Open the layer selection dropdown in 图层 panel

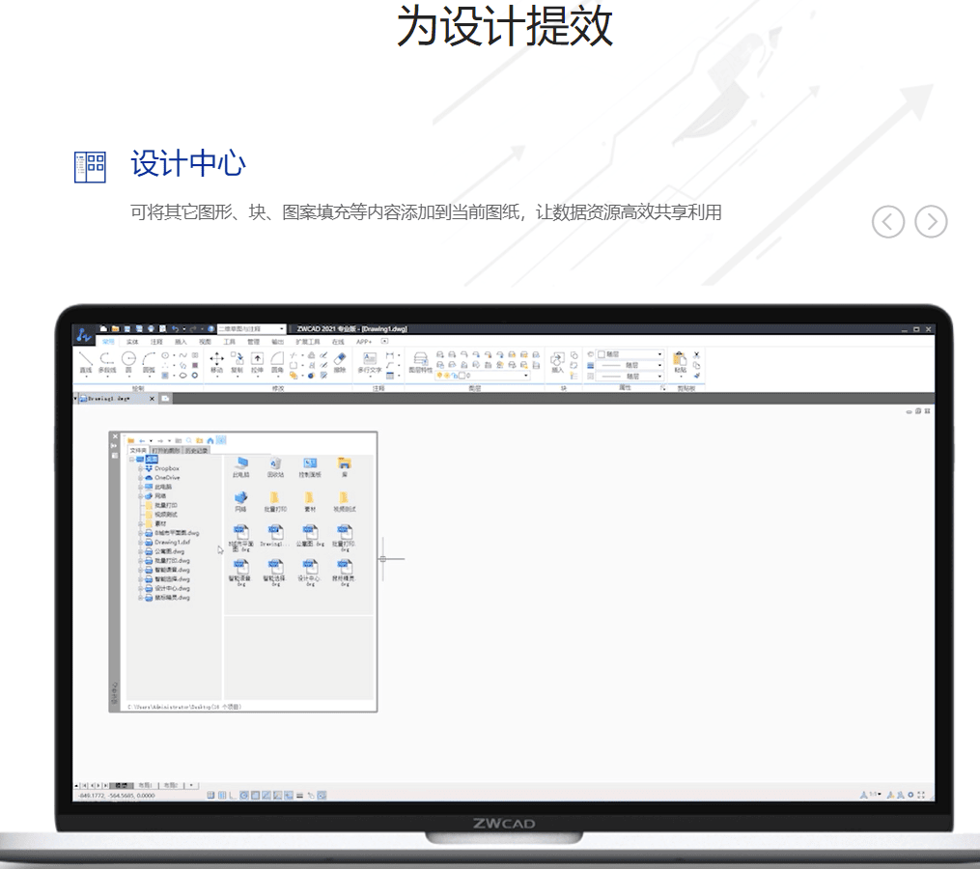click(483, 375)
